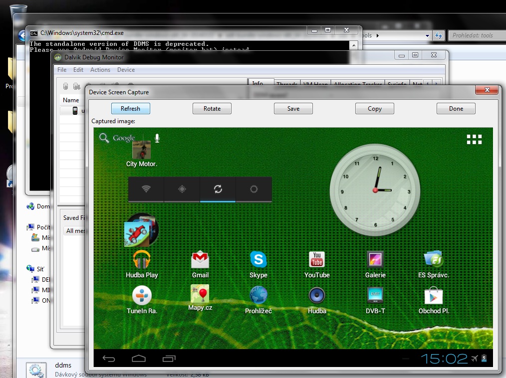Click the battery charging status icon
This screenshot has height=378, width=506.
tap(484, 359)
